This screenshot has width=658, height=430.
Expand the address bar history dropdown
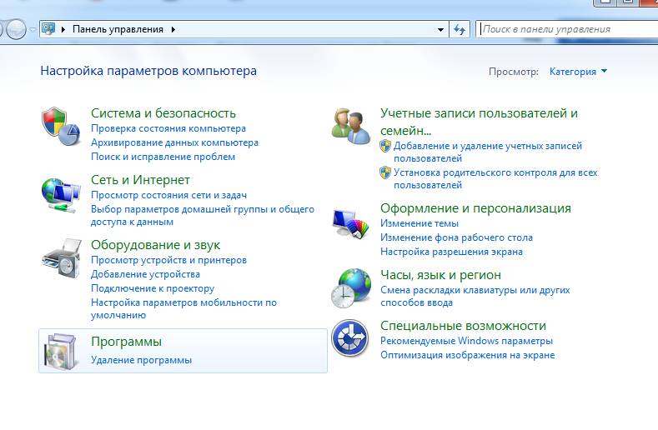(440, 29)
